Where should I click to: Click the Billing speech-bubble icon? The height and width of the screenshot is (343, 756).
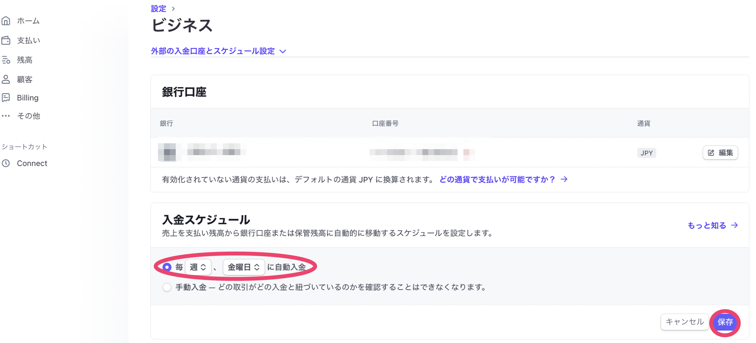(x=6, y=98)
